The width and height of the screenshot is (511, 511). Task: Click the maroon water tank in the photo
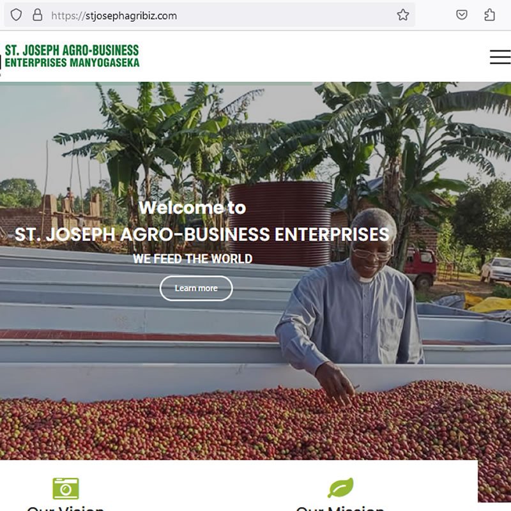point(280,222)
